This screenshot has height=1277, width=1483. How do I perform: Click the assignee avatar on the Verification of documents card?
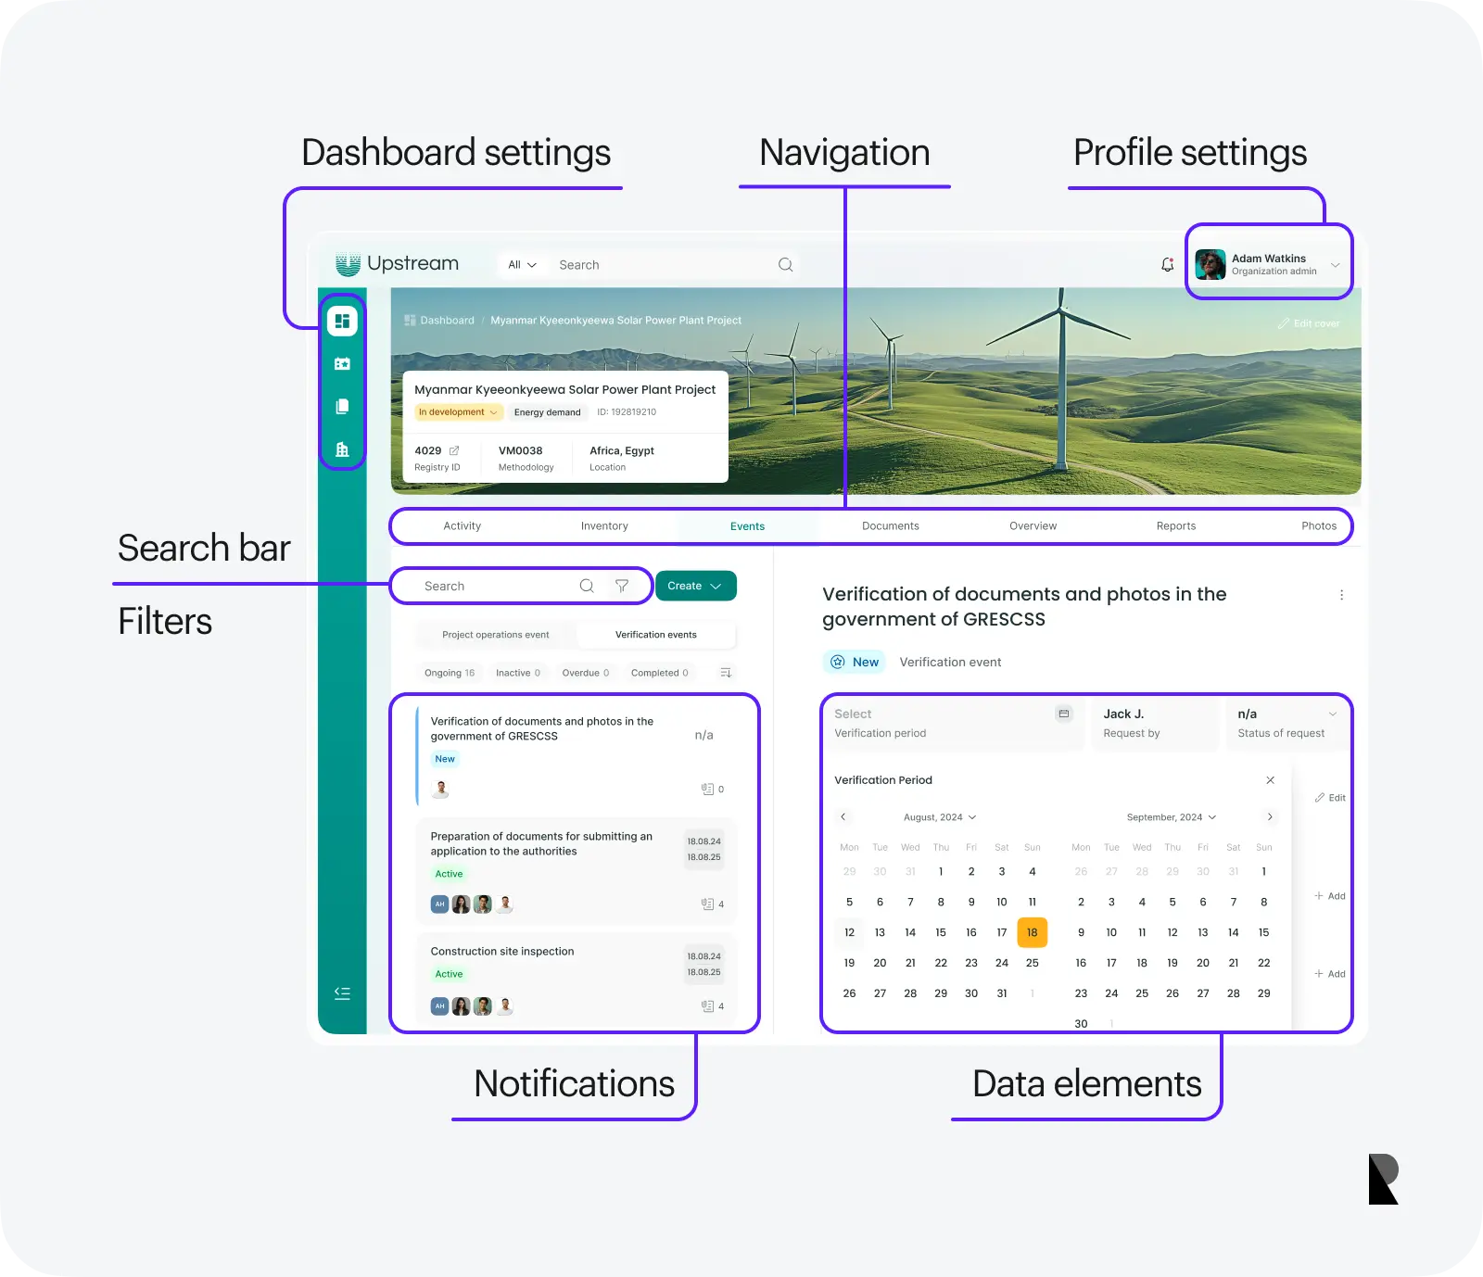coord(441,790)
